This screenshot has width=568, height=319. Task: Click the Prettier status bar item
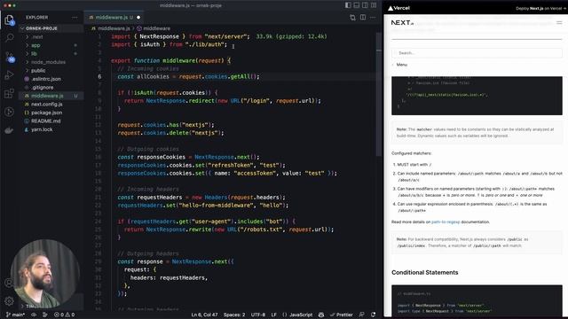(x=341, y=315)
